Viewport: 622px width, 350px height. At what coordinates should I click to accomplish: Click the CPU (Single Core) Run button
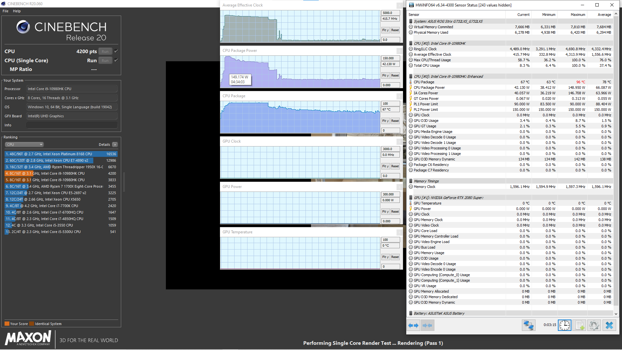[105, 60]
